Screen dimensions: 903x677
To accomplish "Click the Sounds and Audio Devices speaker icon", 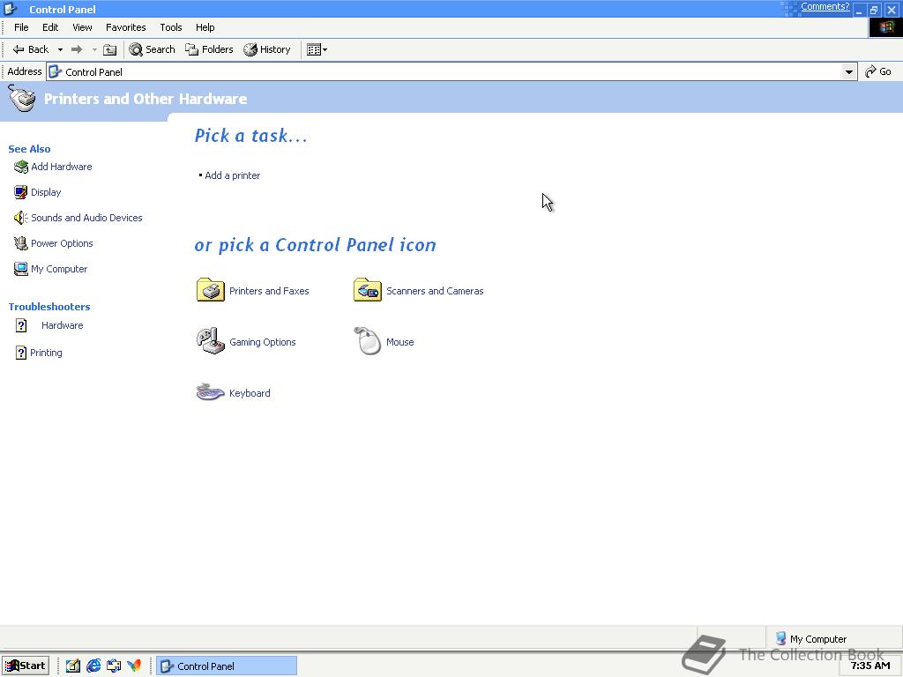I will [x=21, y=218].
